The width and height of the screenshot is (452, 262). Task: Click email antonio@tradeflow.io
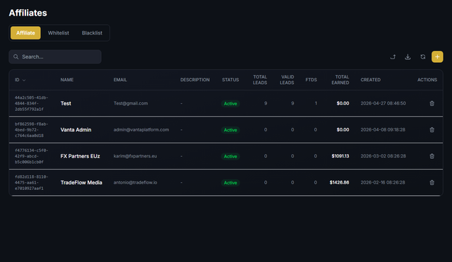tap(135, 182)
